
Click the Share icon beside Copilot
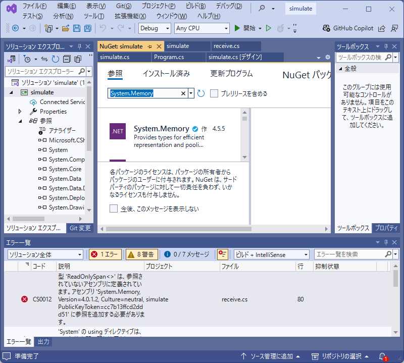tap(382, 28)
